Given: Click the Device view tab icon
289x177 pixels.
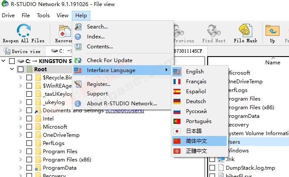Looking at the screenshot, I should 7,51.
